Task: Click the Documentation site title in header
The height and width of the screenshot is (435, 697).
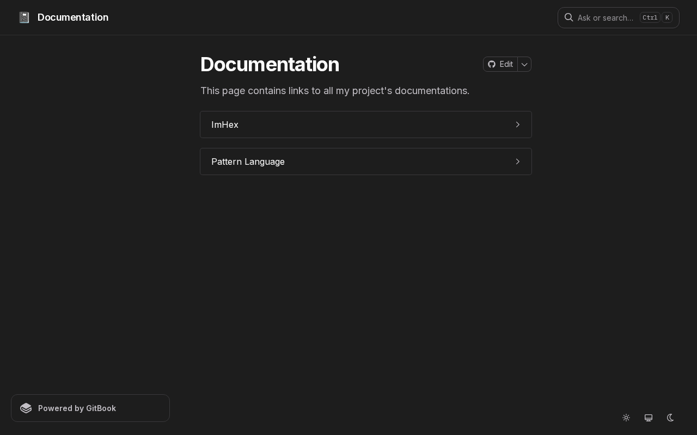Action: tap(73, 17)
